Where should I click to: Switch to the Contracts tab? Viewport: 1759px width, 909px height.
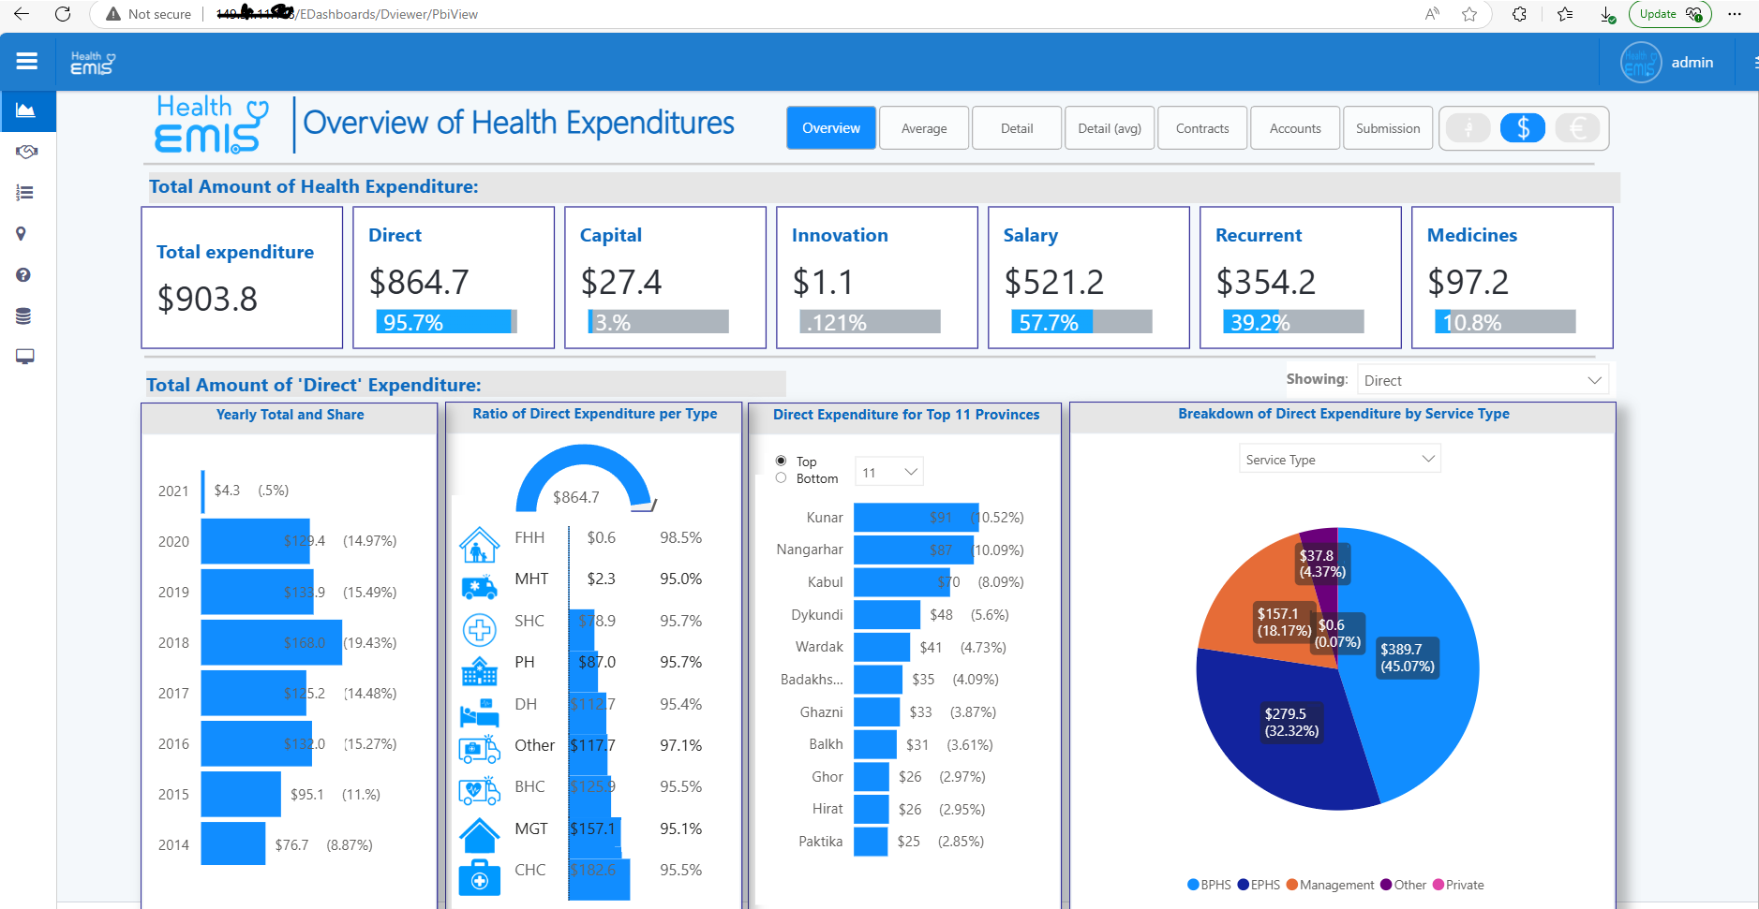coord(1202,128)
